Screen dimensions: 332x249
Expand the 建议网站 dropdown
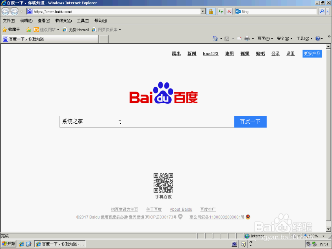[58, 30]
